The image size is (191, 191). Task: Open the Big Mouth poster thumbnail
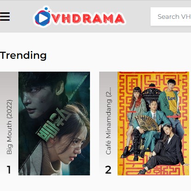pyautogui.click(x=54, y=124)
